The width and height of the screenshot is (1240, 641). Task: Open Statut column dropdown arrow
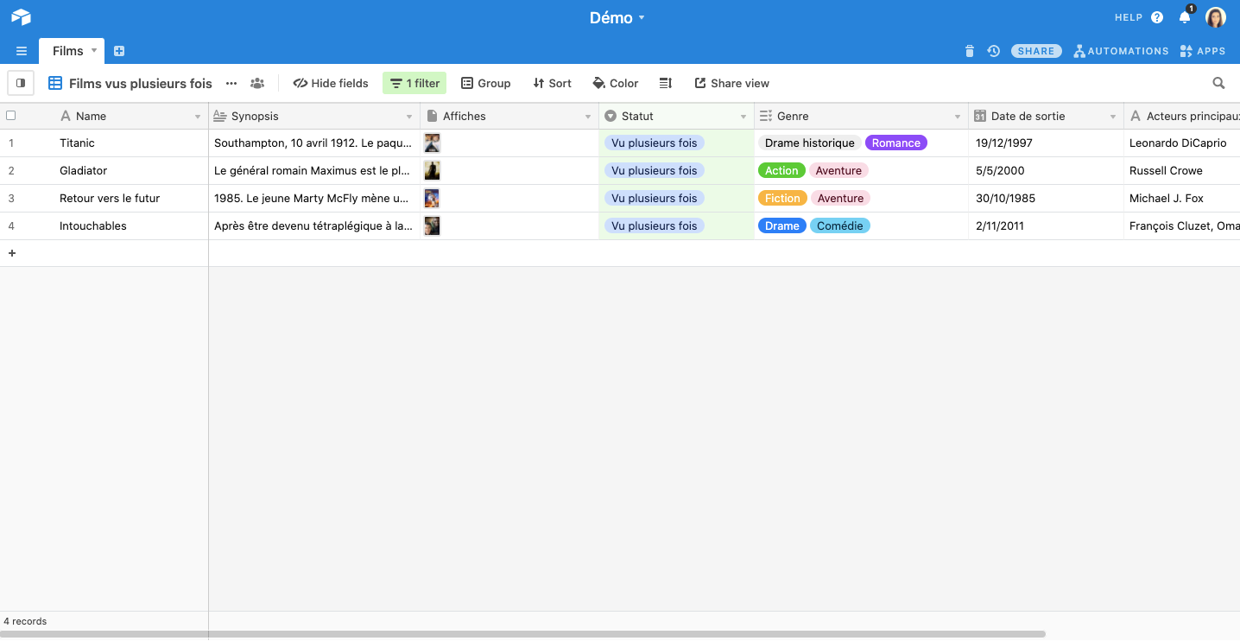coord(743,117)
